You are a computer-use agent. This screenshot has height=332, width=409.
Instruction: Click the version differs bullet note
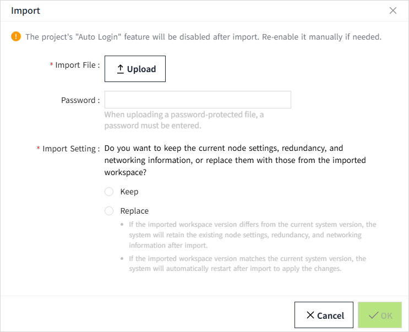click(252, 235)
